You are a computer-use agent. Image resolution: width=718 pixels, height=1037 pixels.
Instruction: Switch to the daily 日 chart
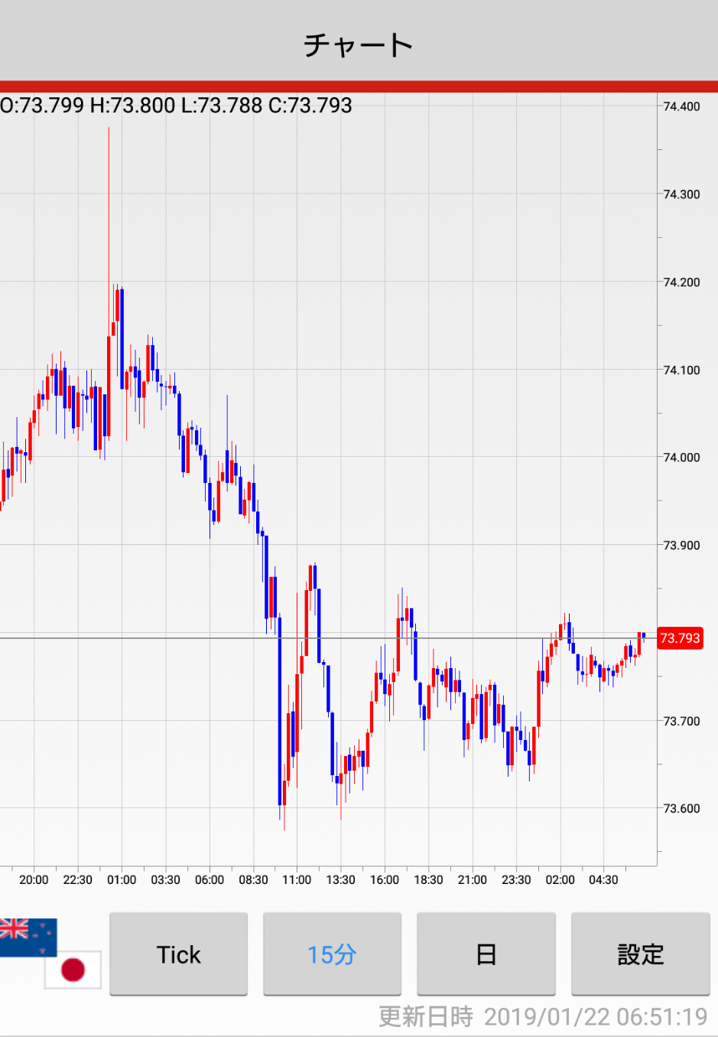click(486, 954)
